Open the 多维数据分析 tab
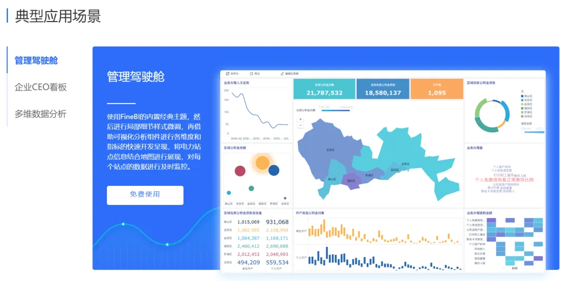The image size is (569, 281). (x=41, y=113)
